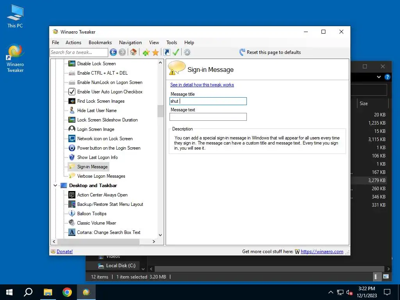Open the Help menu

(189, 43)
